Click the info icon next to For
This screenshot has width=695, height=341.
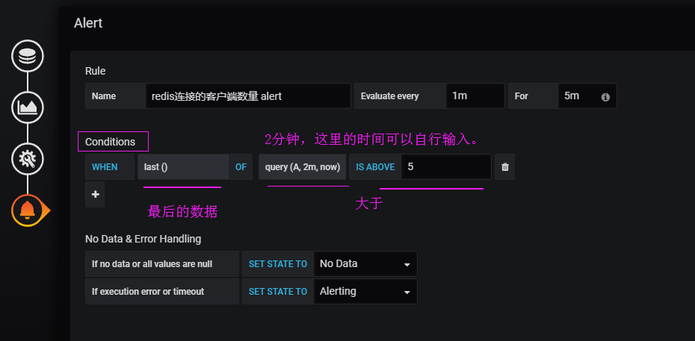[605, 97]
